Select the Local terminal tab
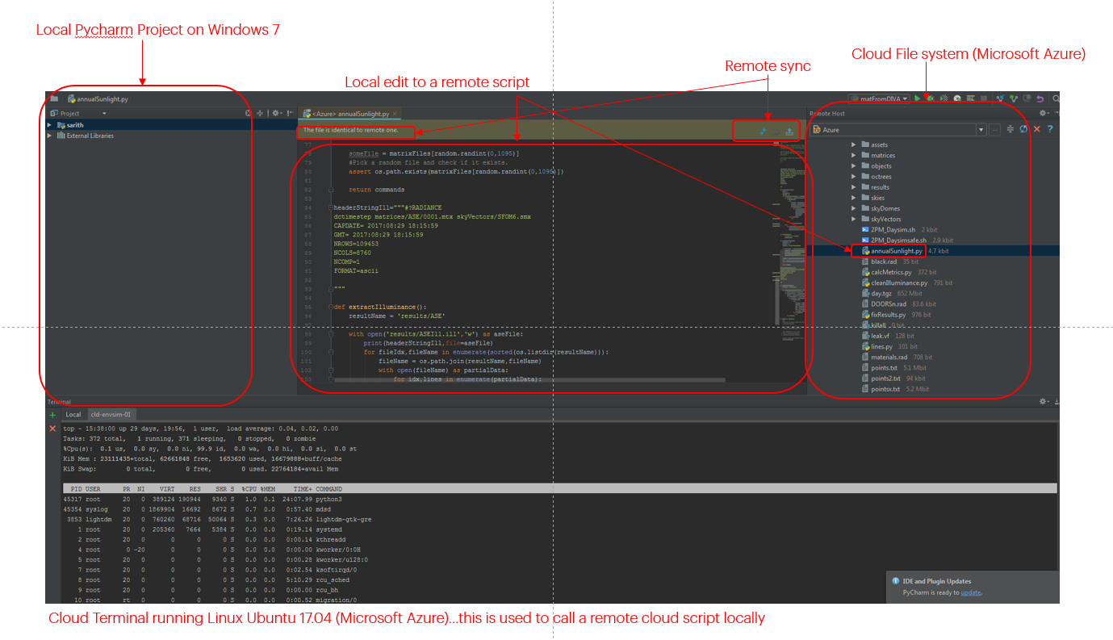The height and width of the screenshot is (640, 1113). click(x=73, y=414)
